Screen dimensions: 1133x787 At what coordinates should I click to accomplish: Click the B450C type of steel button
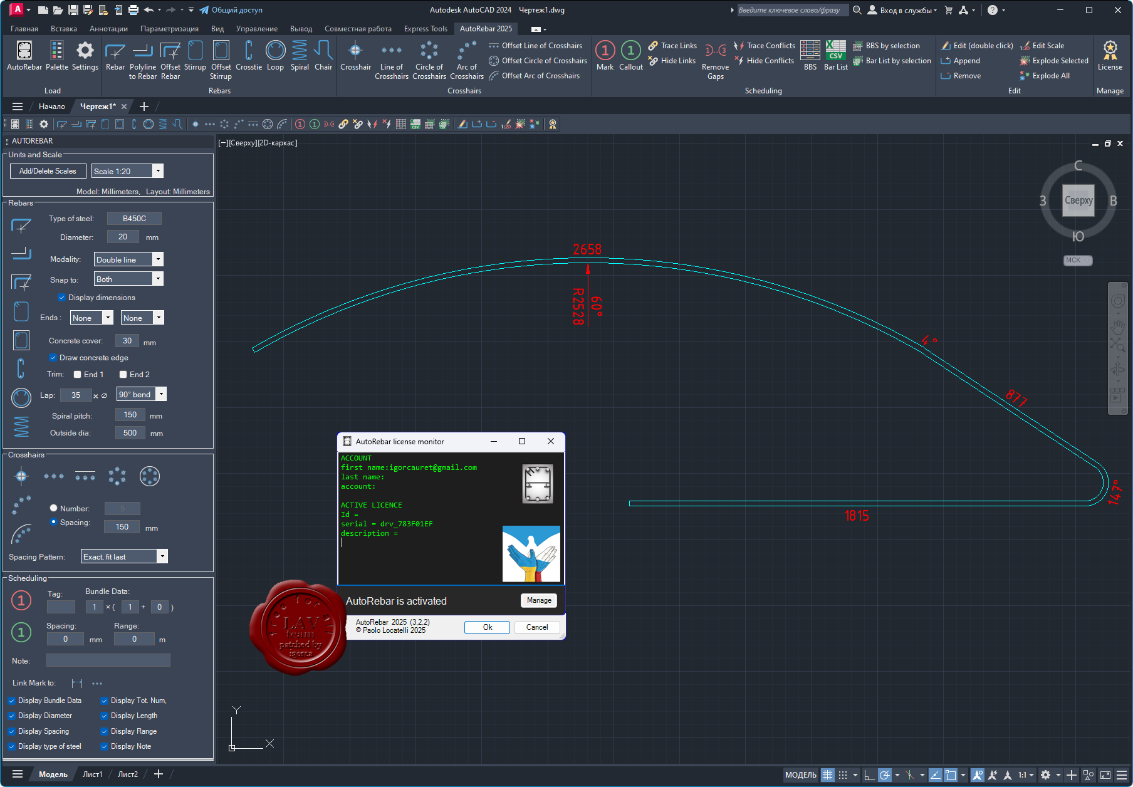[x=135, y=219]
